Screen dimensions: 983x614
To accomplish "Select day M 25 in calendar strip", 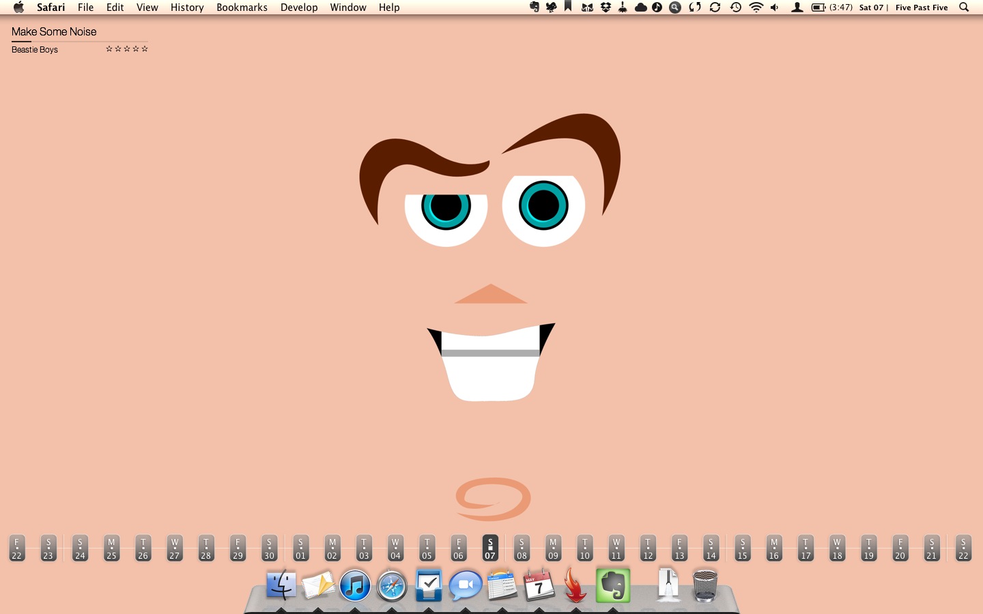I will tap(111, 549).
